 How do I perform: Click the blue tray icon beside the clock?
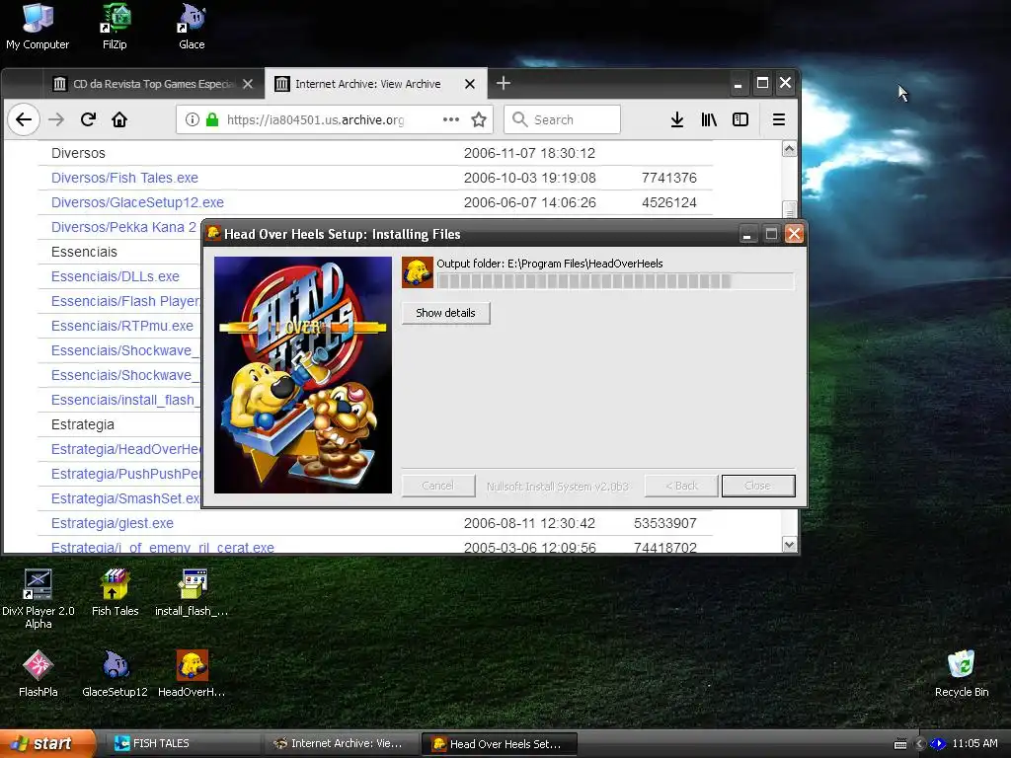(x=938, y=744)
